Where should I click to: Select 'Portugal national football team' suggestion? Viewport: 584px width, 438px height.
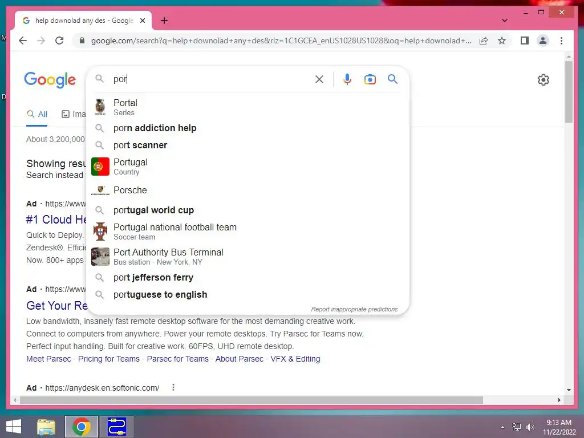pos(248,232)
